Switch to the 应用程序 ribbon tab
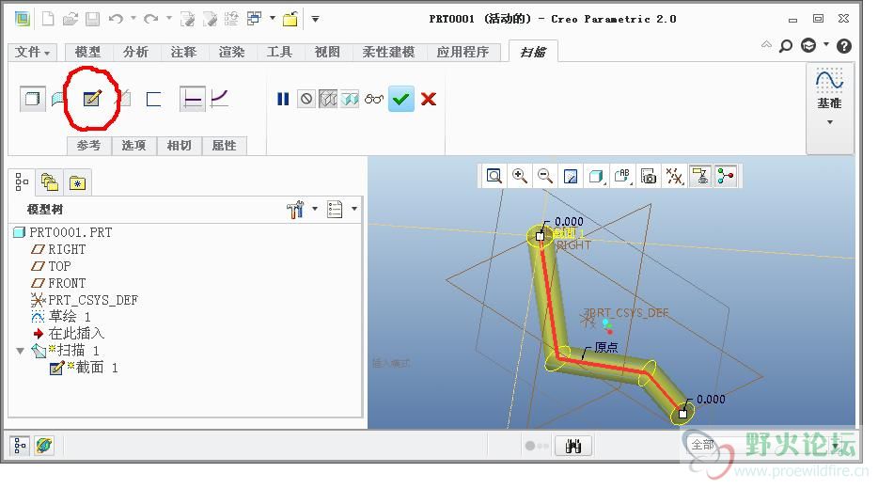This screenshot has height=488, width=878. point(463,52)
